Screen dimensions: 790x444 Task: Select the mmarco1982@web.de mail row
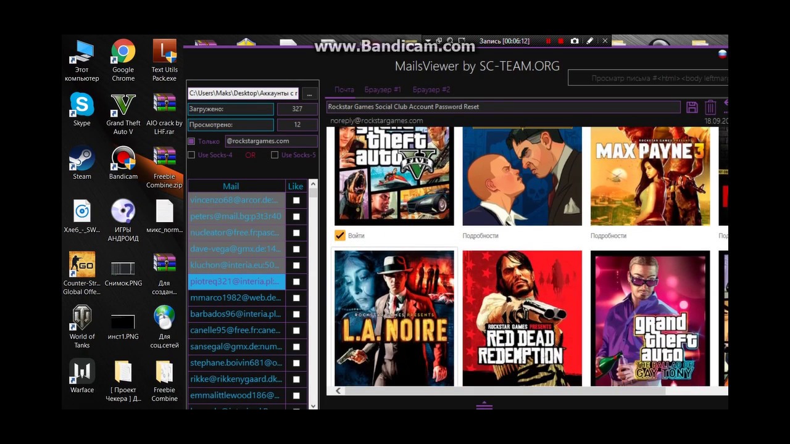pos(236,298)
